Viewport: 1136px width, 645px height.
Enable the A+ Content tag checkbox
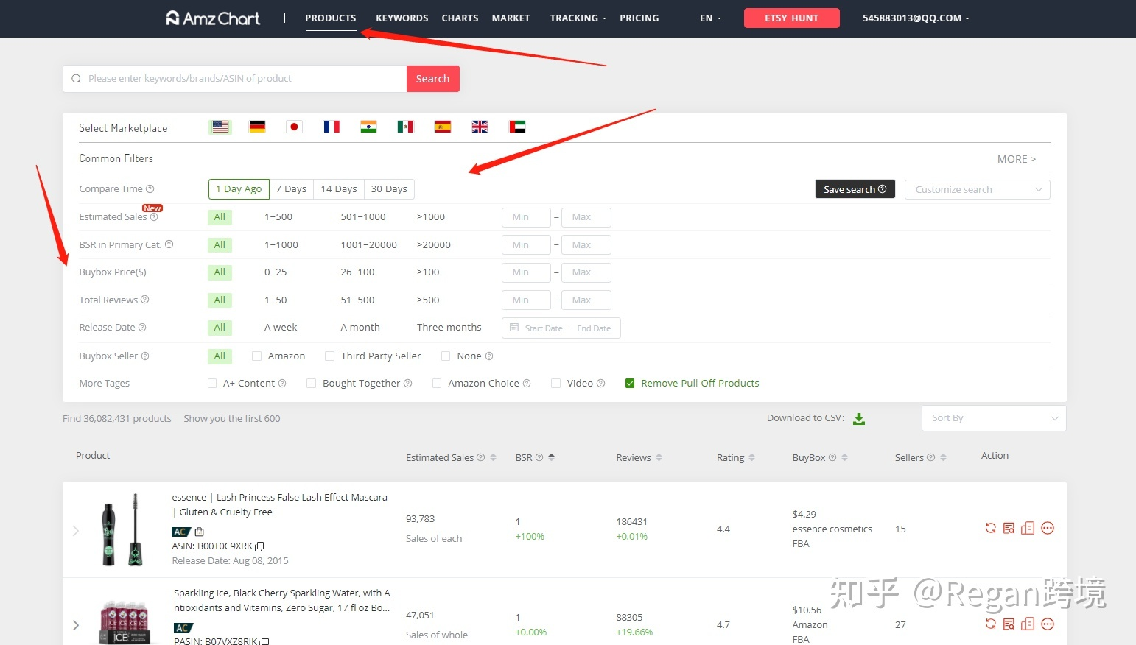tap(212, 383)
